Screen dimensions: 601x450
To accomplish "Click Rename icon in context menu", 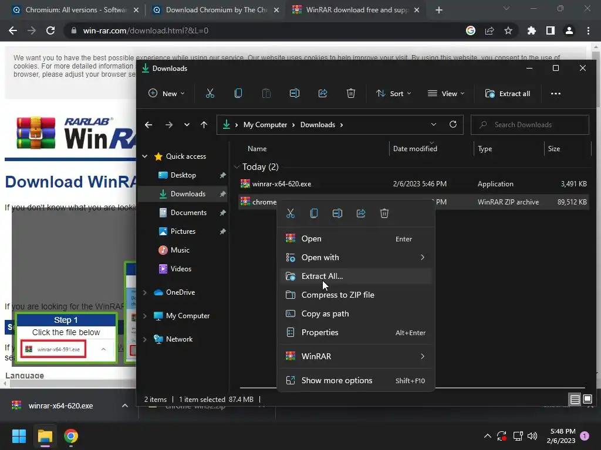I will 337,213.
